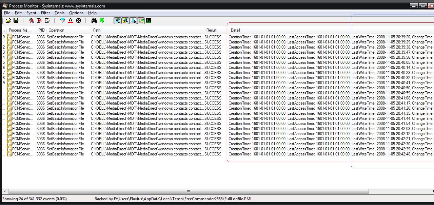Click the Detail column header
Viewport: 434px width, 205px height.
(x=331, y=30)
